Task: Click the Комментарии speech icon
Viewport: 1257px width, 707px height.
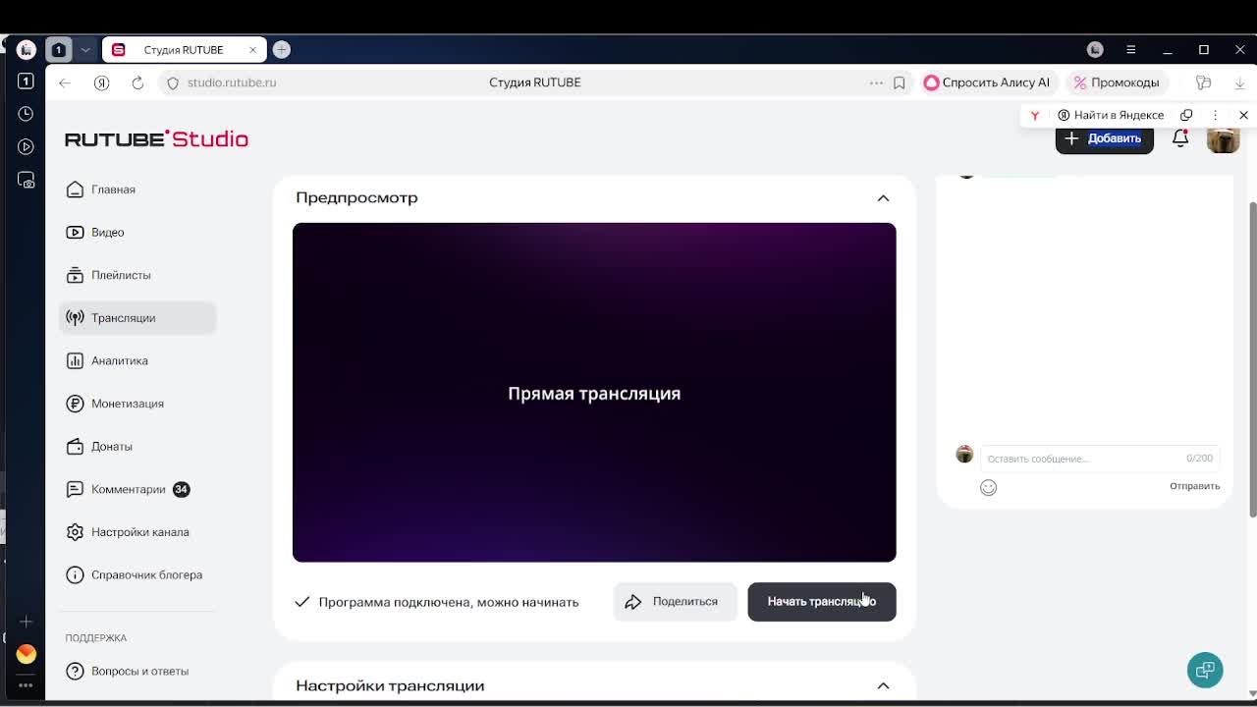Action: pyautogui.click(x=75, y=489)
